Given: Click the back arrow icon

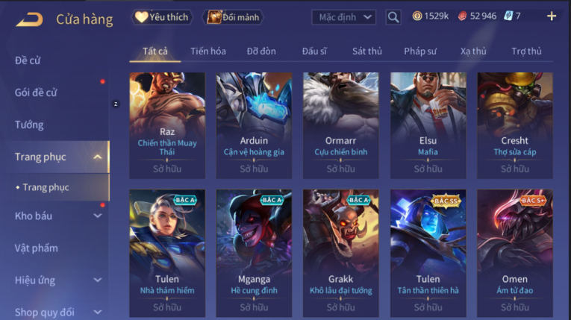Looking at the screenshot, I should (30, 19).
